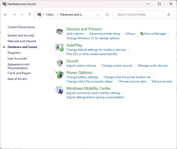Screen dimensions: 177x149
Task: Click Change system sounds
Action: click(117, 66)
